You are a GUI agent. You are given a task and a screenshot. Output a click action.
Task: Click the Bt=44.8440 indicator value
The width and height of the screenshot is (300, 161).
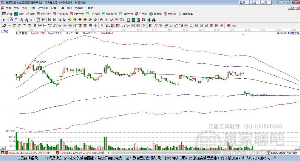107,33
